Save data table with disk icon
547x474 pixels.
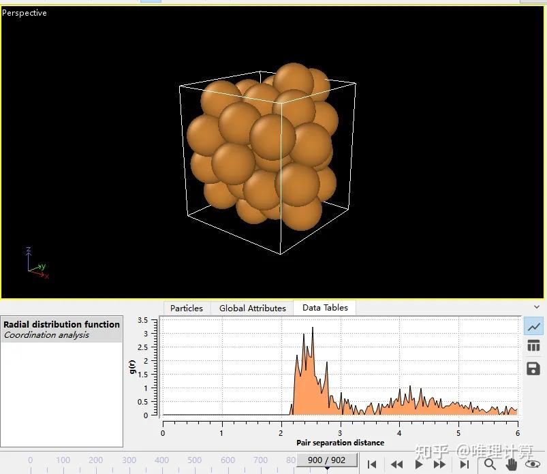[x=534, y=368]
